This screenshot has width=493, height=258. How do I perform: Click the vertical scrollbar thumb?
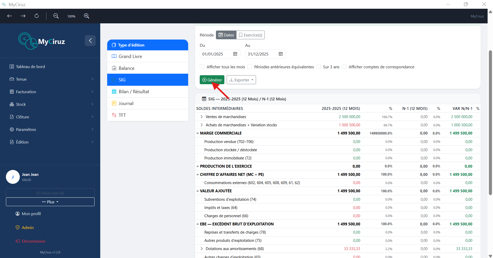(490, 123)
